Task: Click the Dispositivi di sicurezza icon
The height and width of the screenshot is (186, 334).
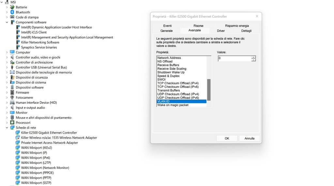Action: 12,77
